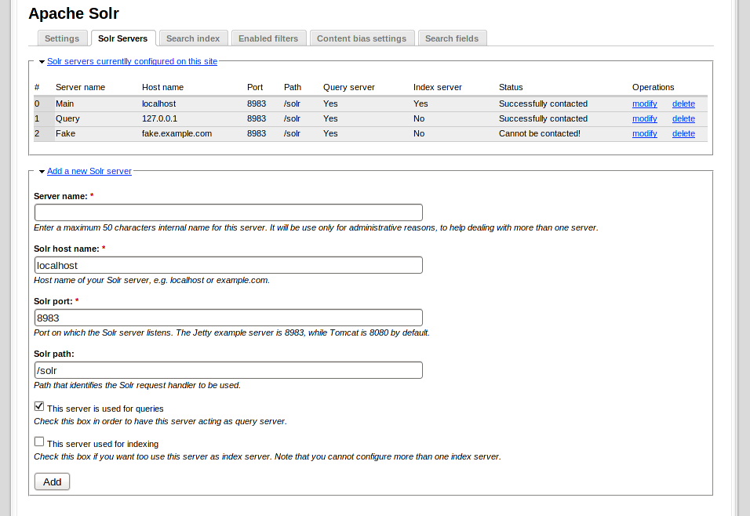Delete the Main server entry

[x=683, y=104]
